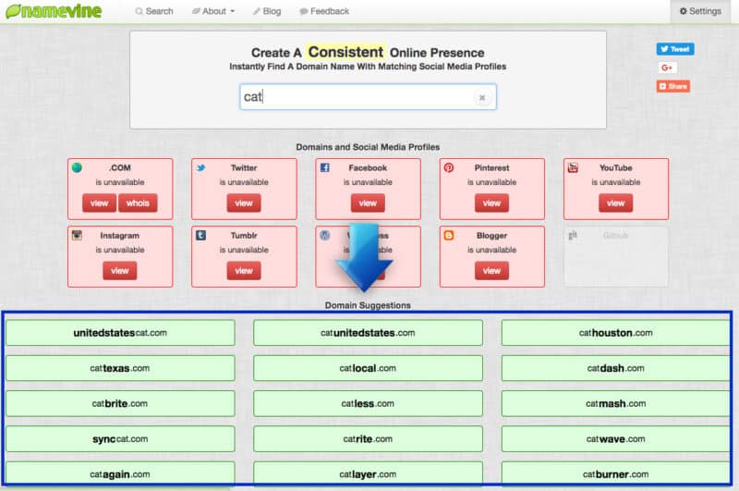Click the Google Plus share button

(x=667, y=68)
